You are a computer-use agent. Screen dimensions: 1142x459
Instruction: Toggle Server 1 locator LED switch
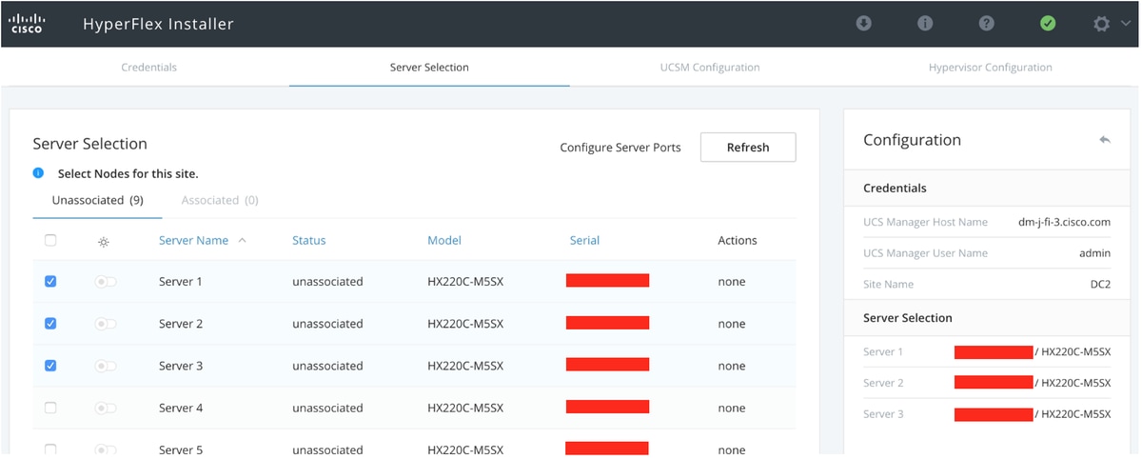pyautogui.click(x=105, y=282)
